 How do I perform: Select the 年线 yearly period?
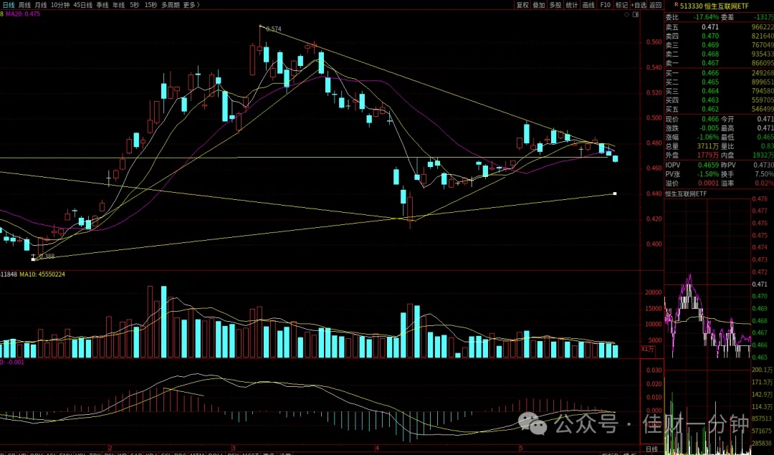(x=118, y=5)
